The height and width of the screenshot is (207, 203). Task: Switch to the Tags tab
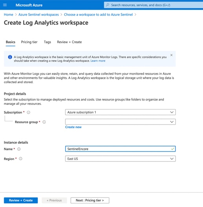click(48, 42)
